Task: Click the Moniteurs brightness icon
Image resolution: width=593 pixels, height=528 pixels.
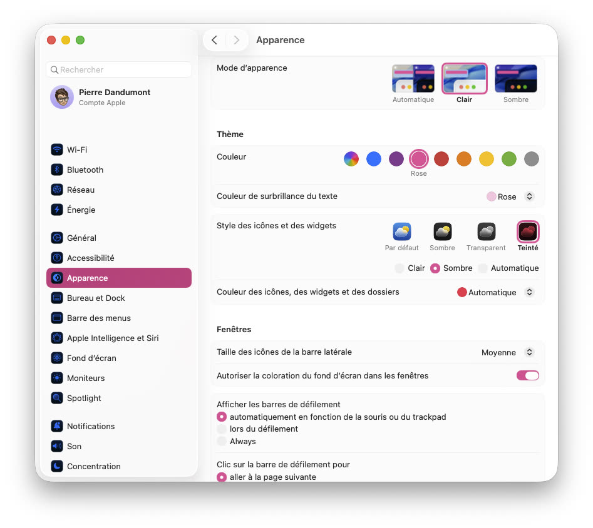Action: pos(57,378)
